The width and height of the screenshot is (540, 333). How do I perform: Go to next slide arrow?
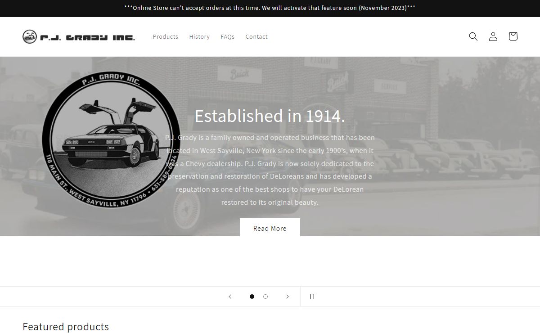pos(288,297)
